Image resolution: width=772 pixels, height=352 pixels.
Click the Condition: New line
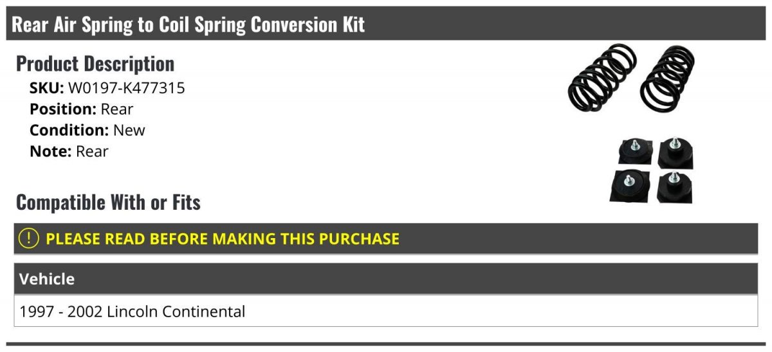pos(87,130)
